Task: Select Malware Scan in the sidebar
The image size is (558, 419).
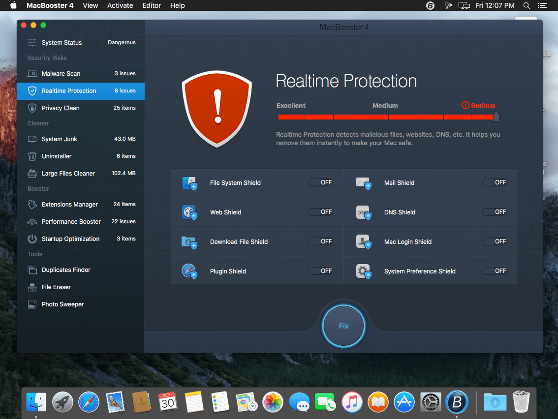Action: click(81, 74)
